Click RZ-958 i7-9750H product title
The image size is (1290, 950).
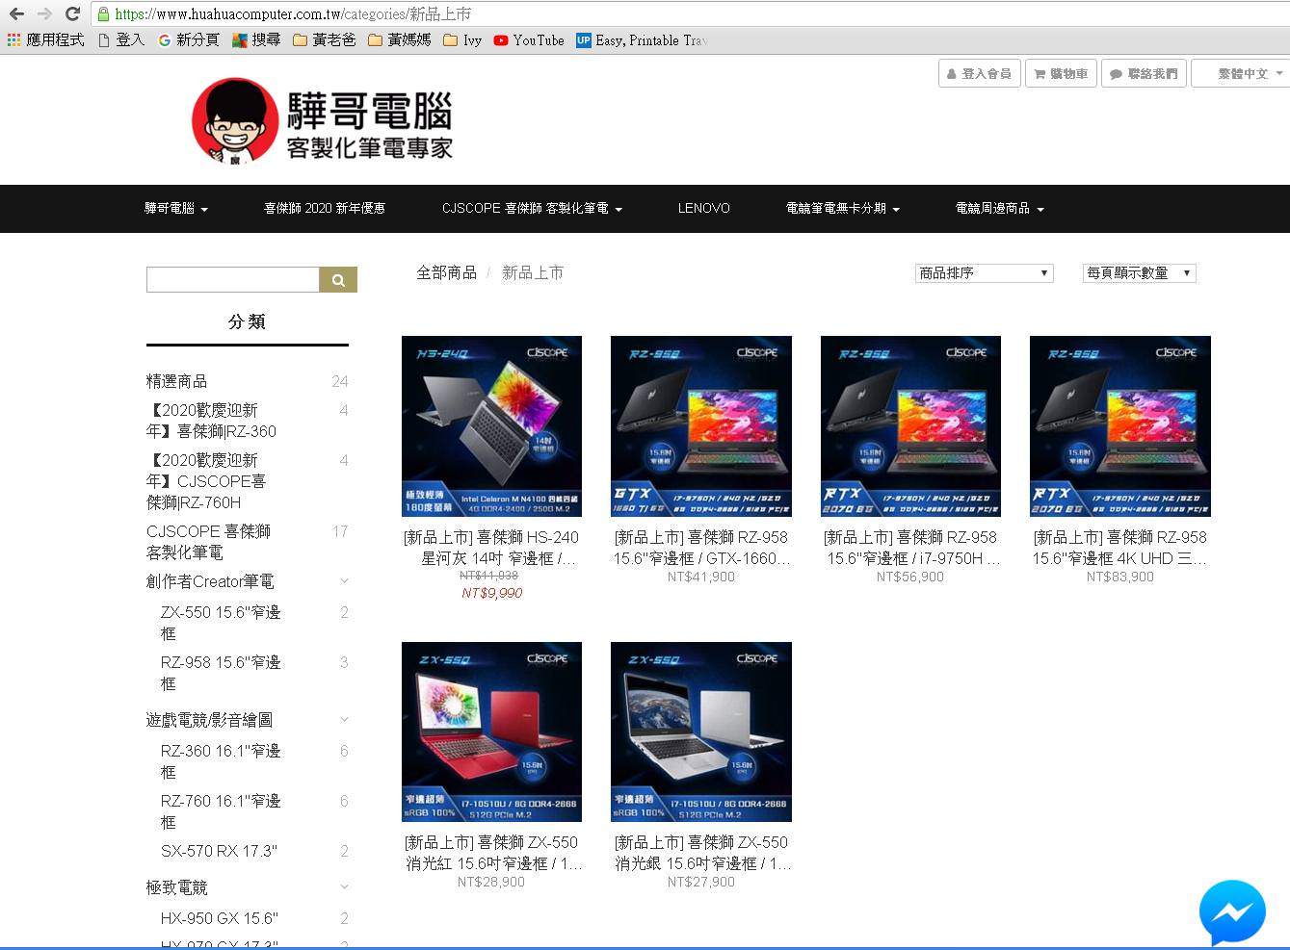point(910,548)
